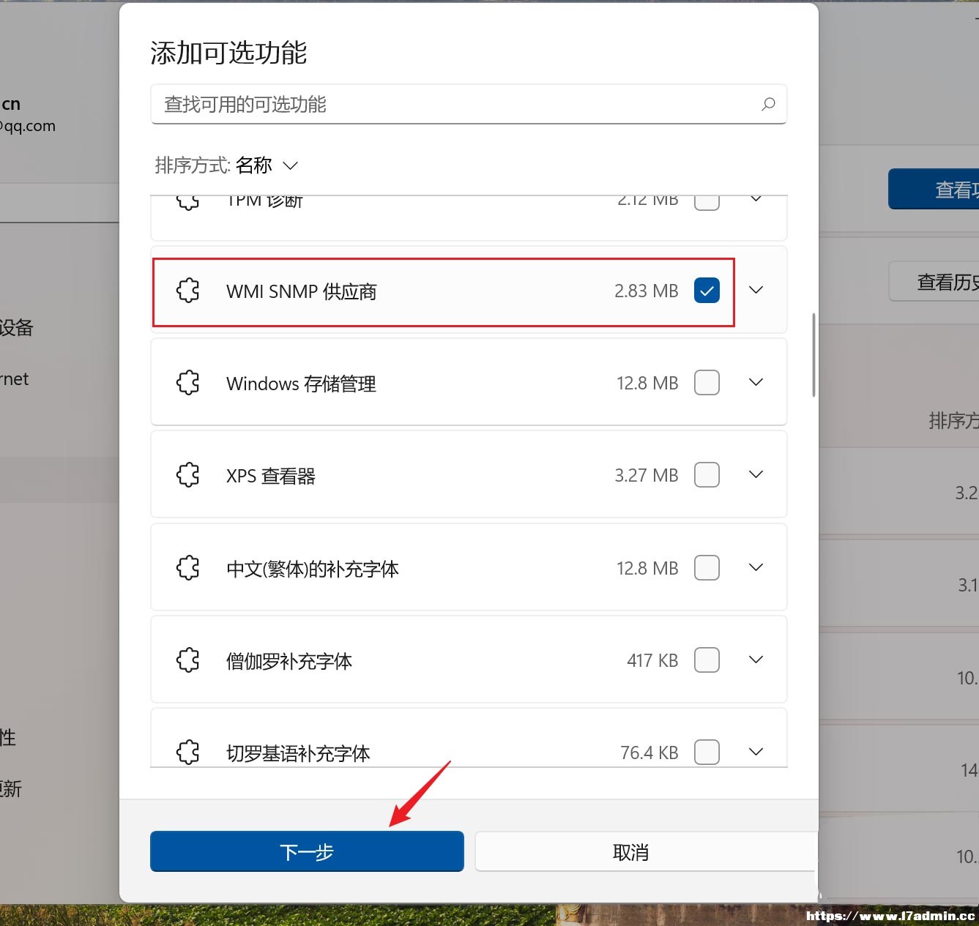Select the WMI SNMP 供应商 label
The width and height of the screenshot is (979, 926).
click(x=302, y=291)
